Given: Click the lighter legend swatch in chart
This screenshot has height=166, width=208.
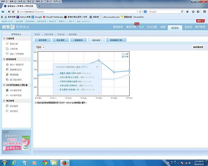Looking at the screenshot, I should tap(123, 54).
